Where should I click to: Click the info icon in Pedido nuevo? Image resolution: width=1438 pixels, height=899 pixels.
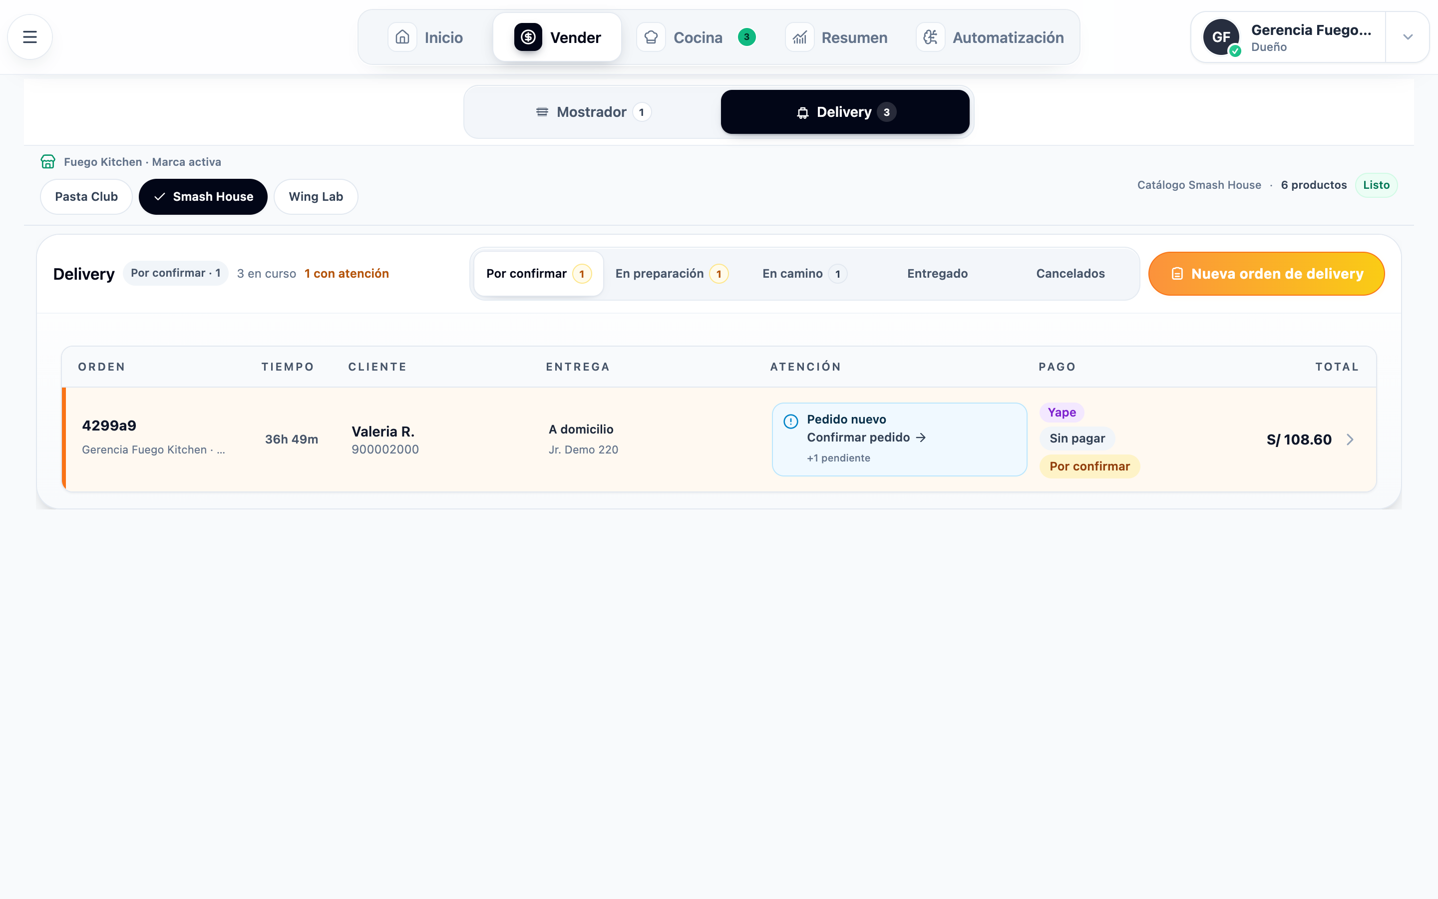pos(791,422)
